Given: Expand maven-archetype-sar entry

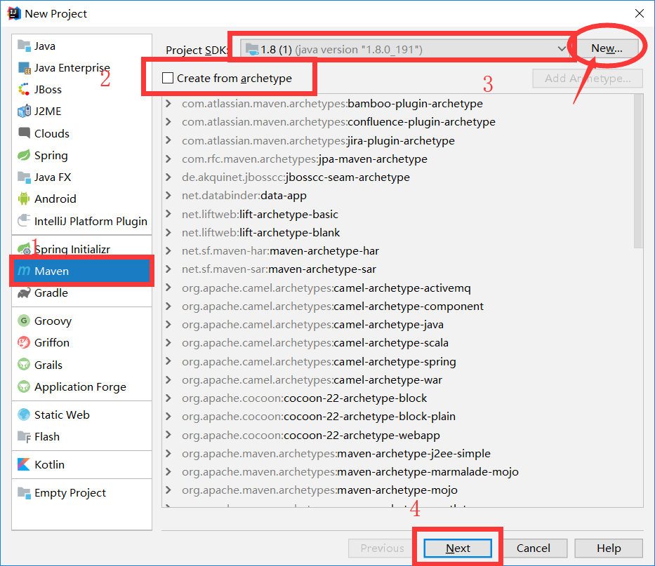Looking at the screenshot, I should (x=168, y=269).
